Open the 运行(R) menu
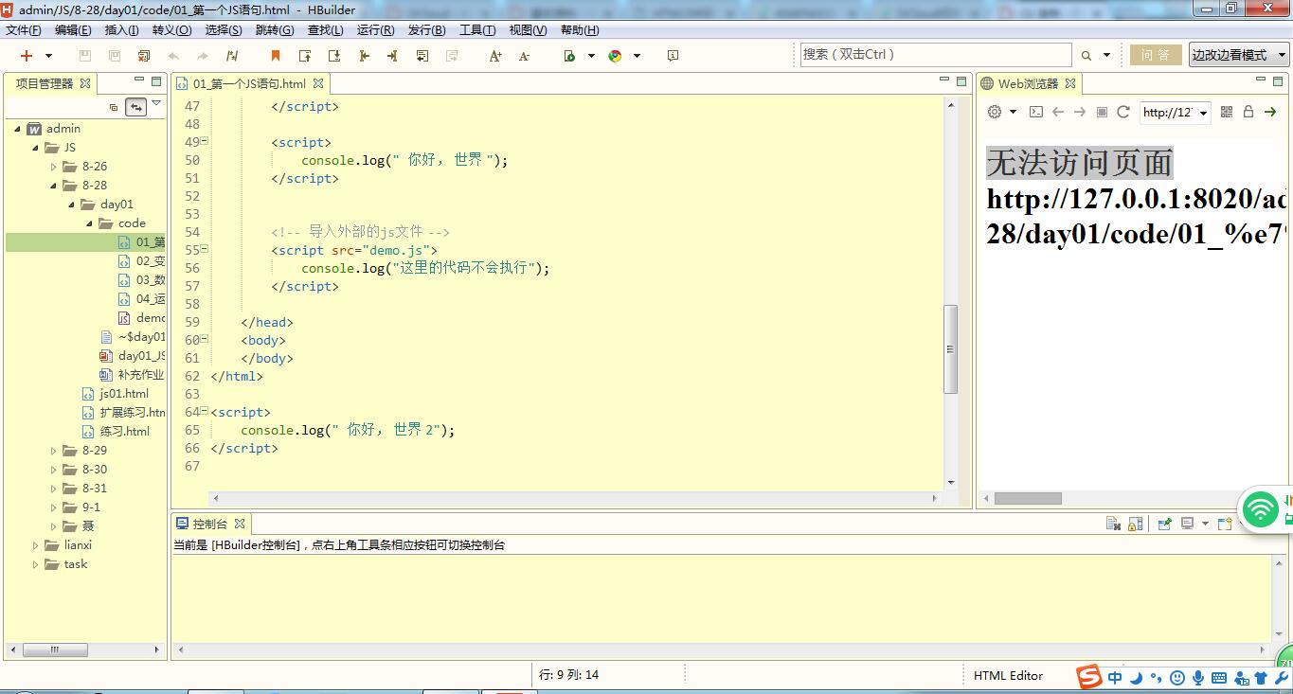 tap(375, 30)
